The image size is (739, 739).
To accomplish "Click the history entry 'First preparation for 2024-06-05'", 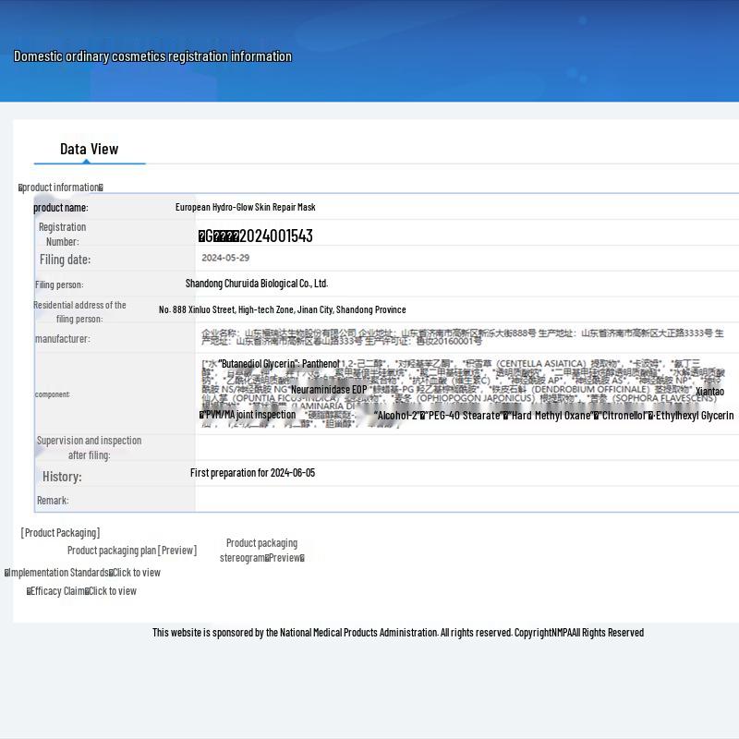I will click(252, 473).
